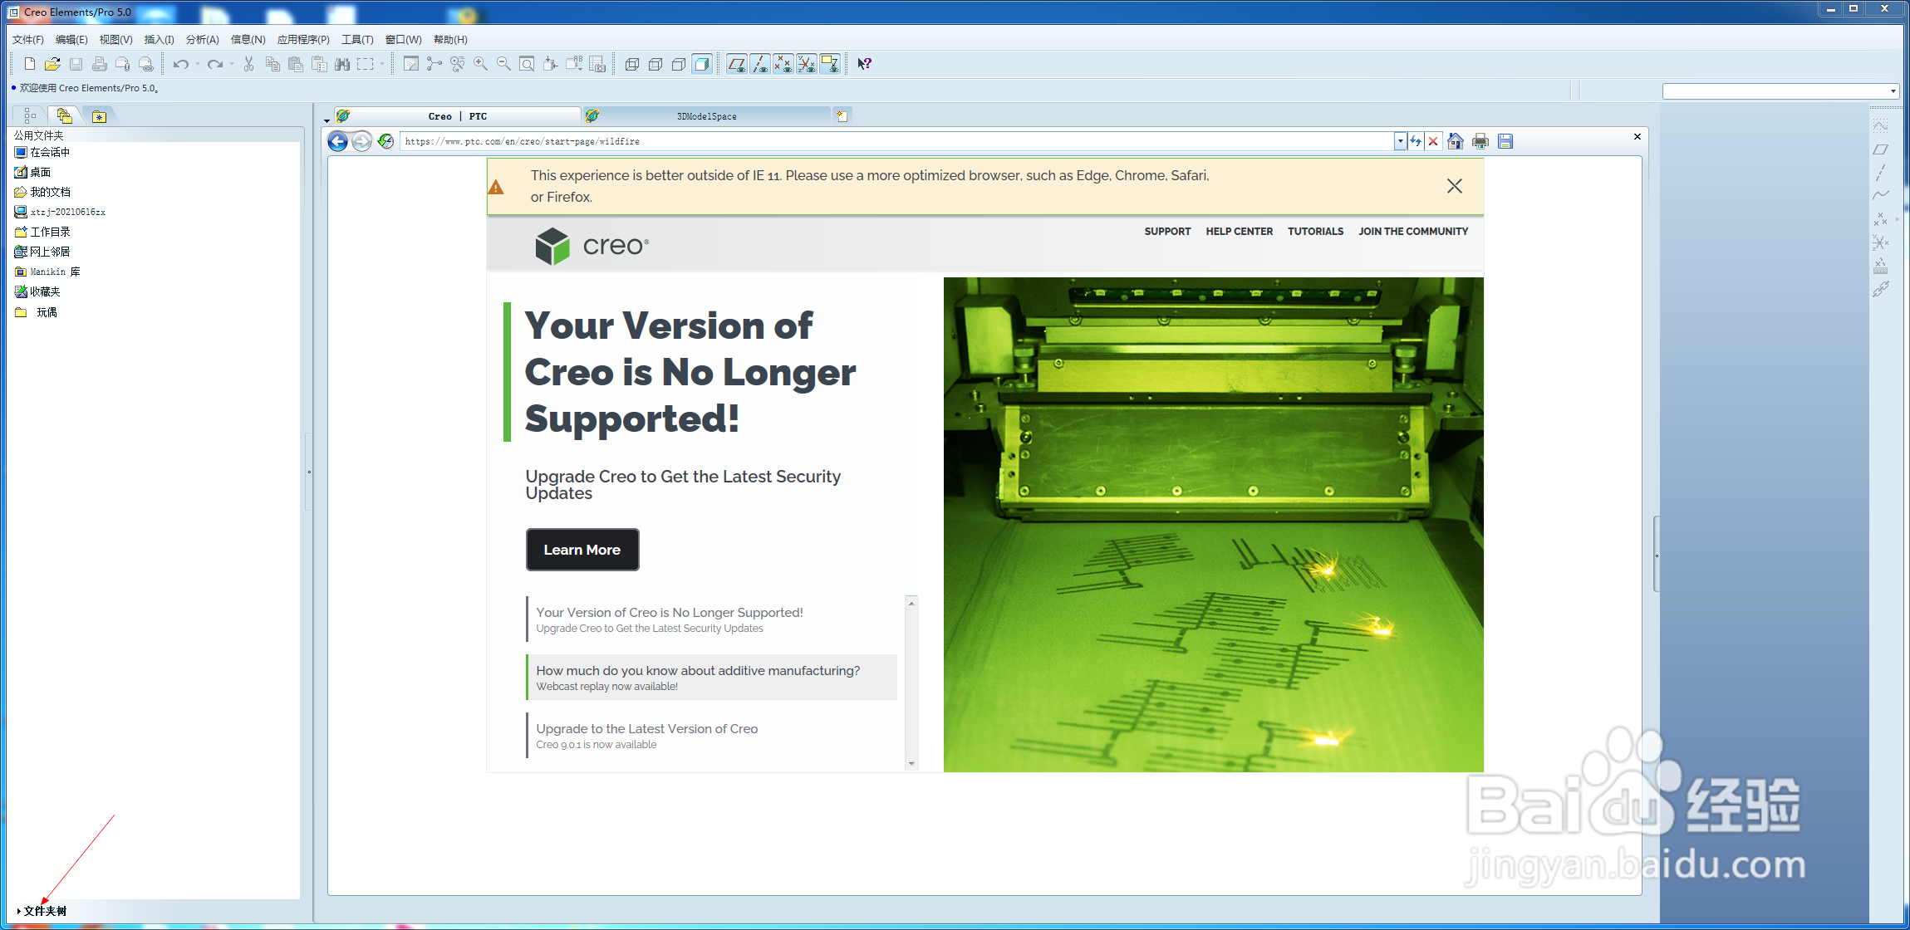Click the Paste clipboard icon
This screenshot has width=1910, height=930.
[x=296, y=64]
